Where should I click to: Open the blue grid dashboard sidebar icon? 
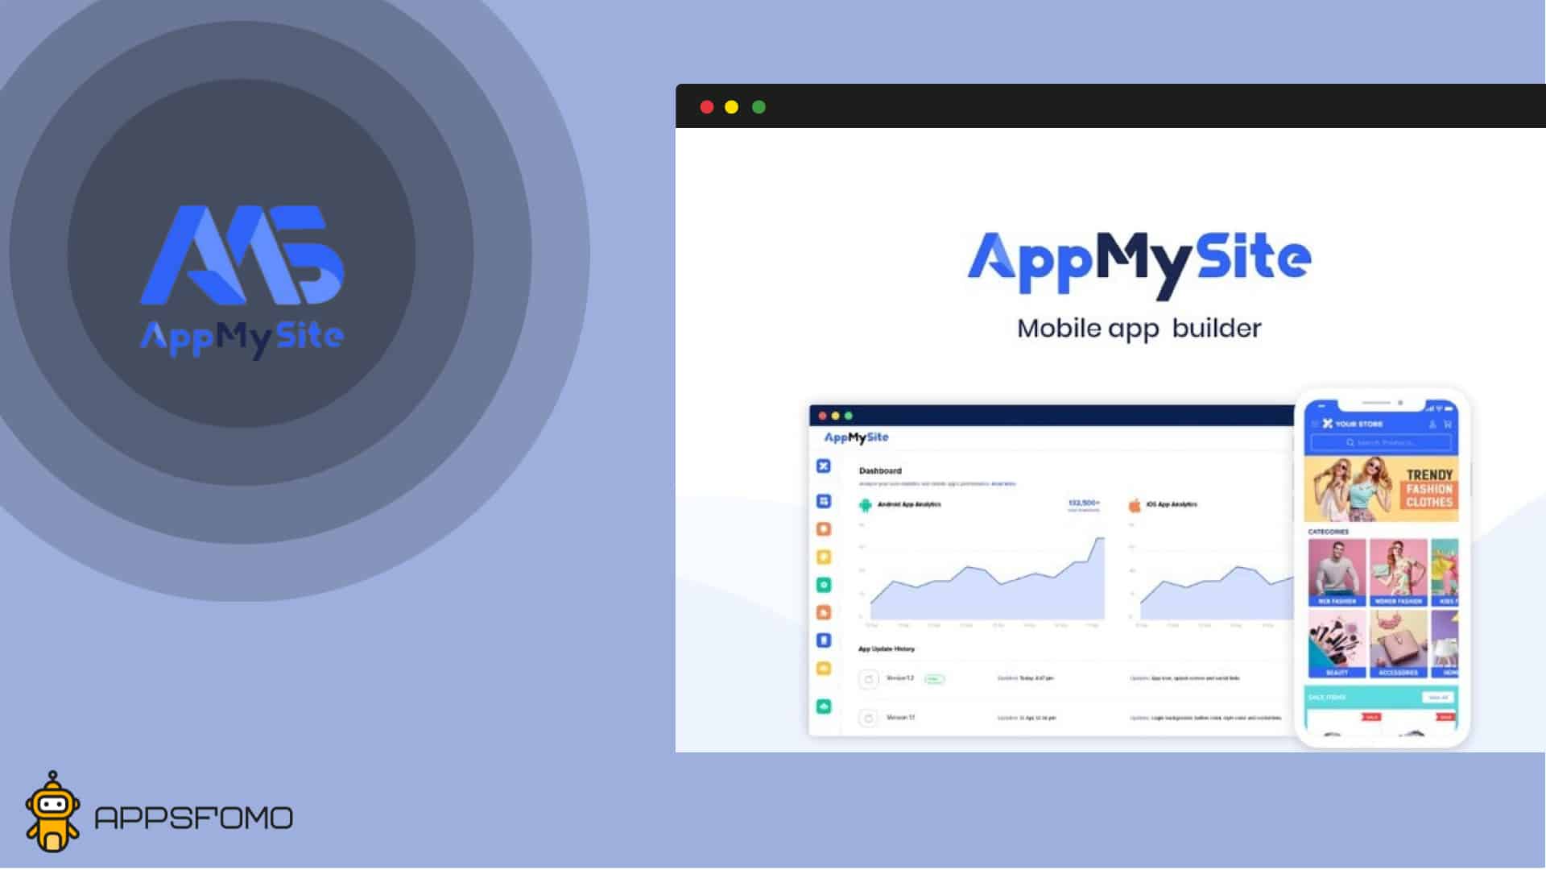click(824, 501)
